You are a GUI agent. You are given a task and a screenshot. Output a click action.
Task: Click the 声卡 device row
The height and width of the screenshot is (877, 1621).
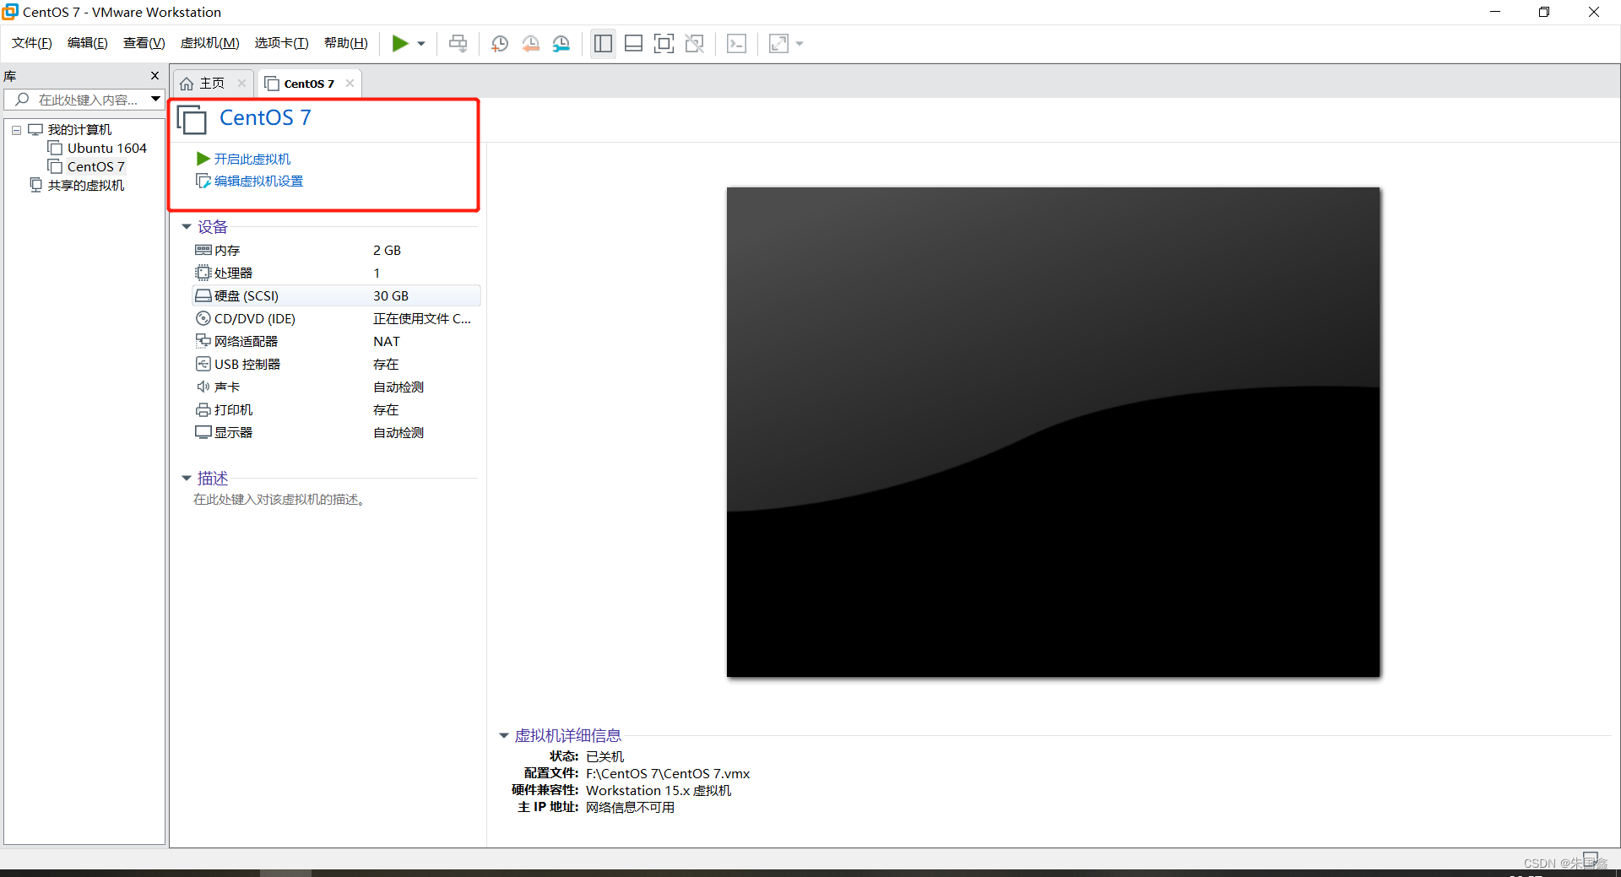coord(336,387)
